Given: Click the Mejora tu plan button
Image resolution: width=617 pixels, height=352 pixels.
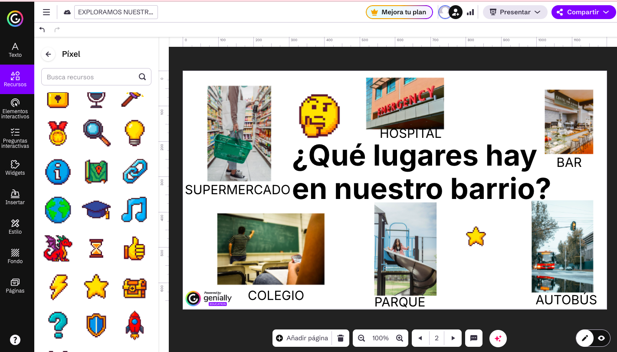Looking at the screenshot, I should point(399,12).
